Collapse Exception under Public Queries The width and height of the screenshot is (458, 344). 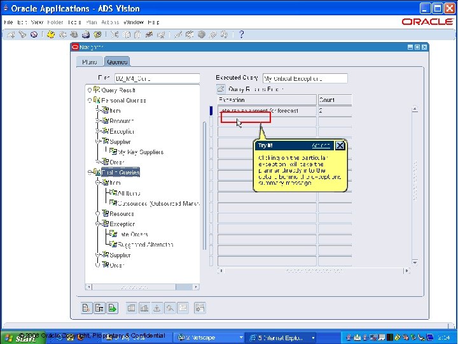98,224
